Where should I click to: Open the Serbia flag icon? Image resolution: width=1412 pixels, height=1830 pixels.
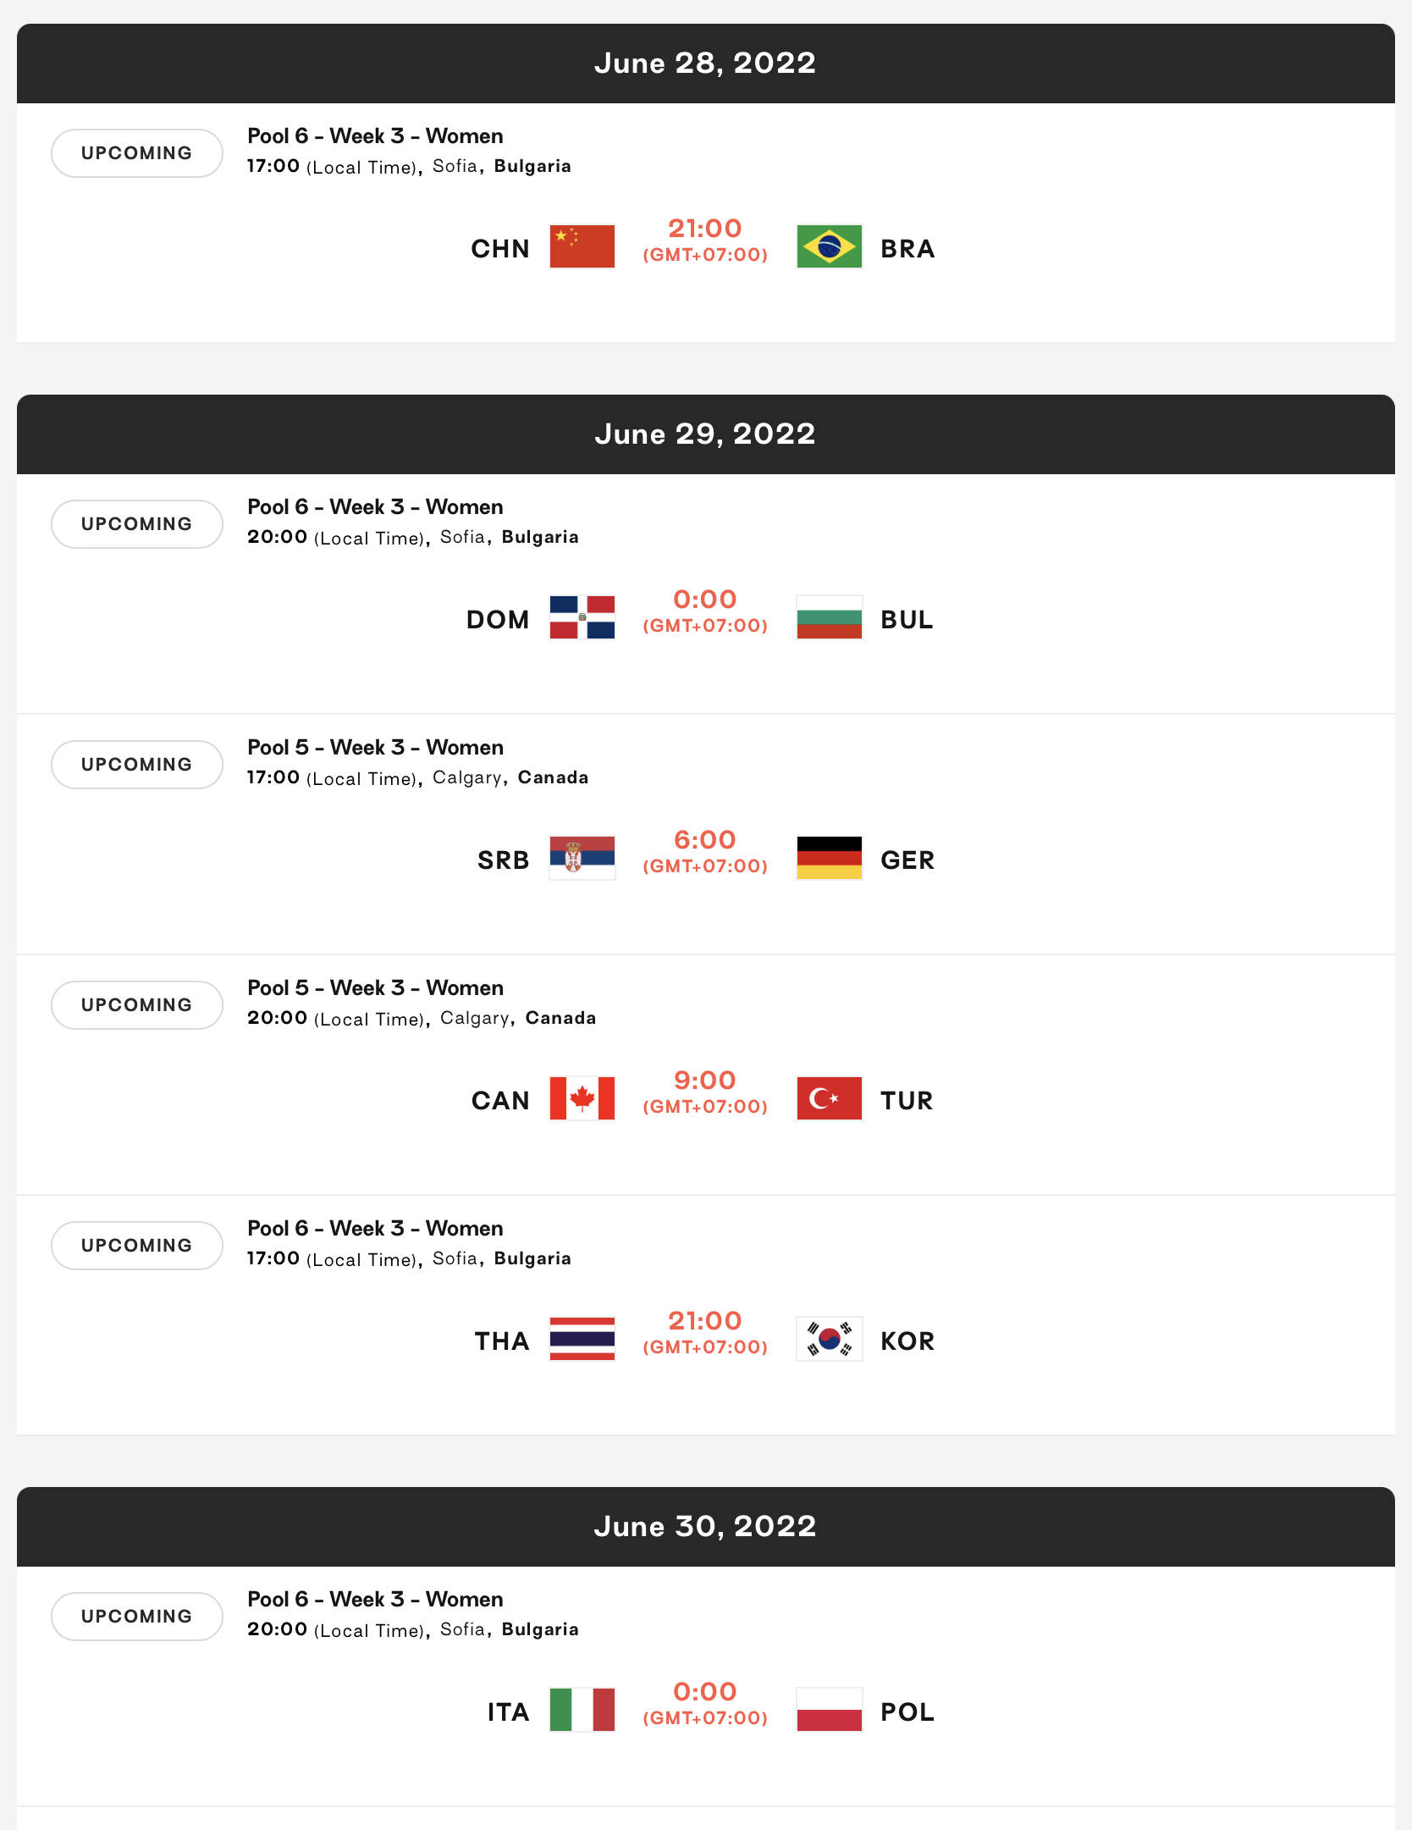click(x=582, y=858)
